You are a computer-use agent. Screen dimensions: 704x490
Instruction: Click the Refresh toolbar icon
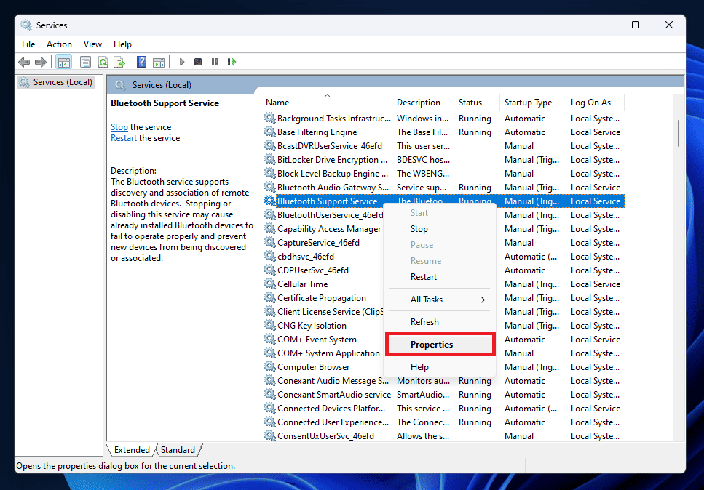click(x=103, y=62)
